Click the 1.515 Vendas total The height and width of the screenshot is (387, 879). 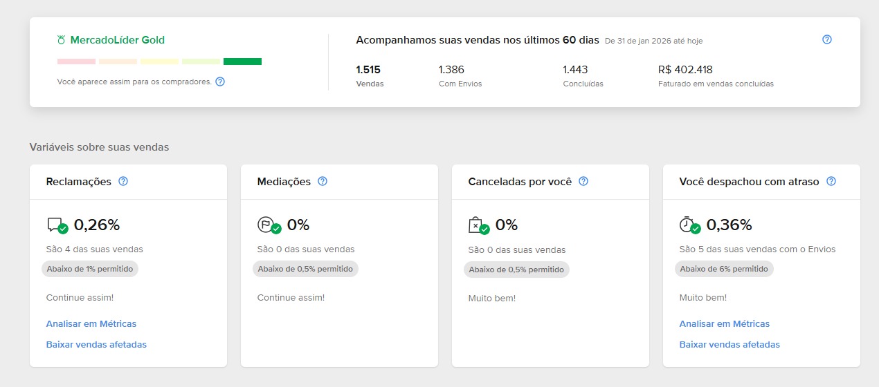(x=368, y=70)
